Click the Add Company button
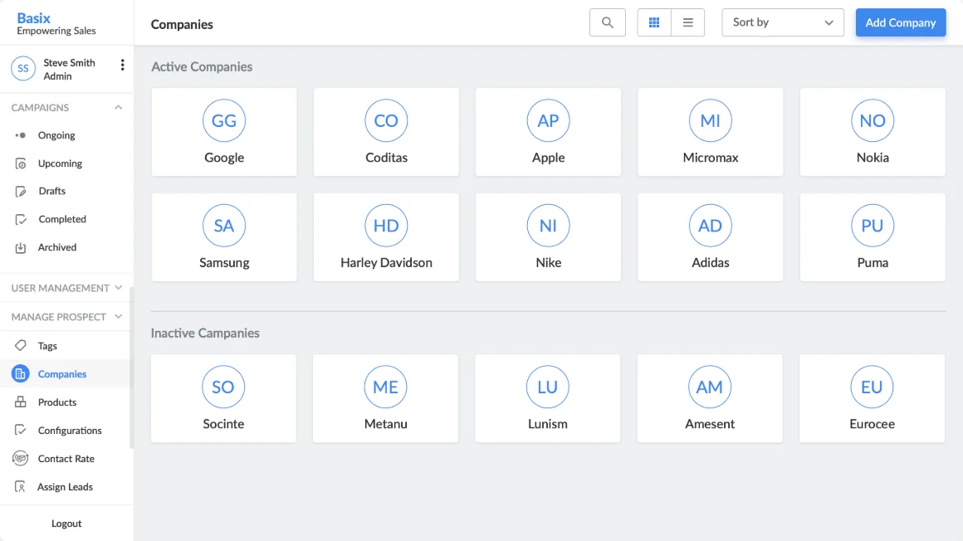Viewport: 963px width, 541px height. click(x=901, y=22)
